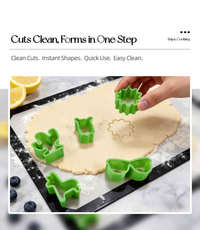
Task: Click the bottom blueberry near the mat
Action: (30, 206)
